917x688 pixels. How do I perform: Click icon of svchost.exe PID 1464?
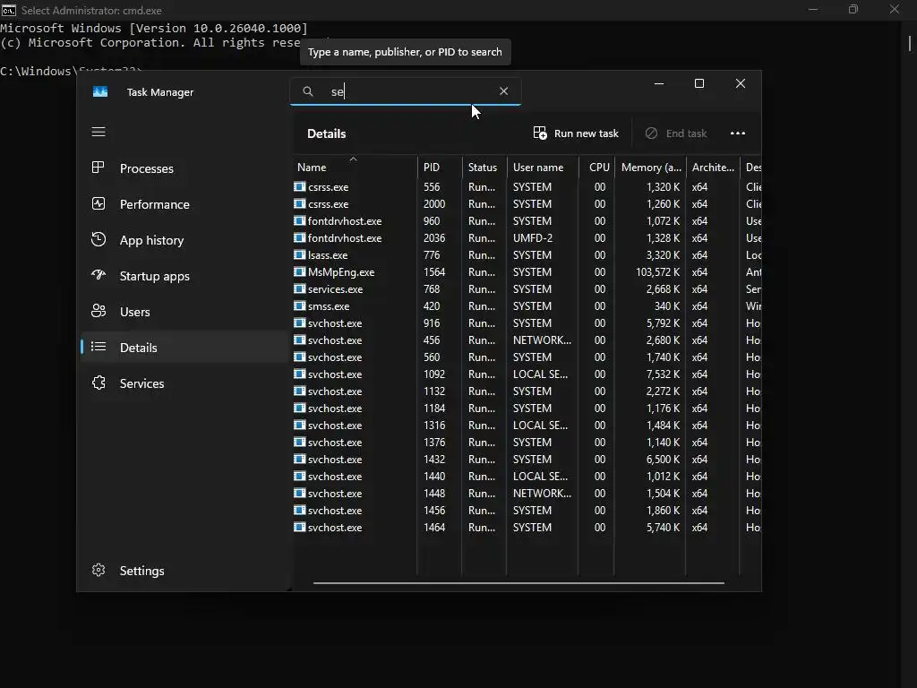(x=299, y=527)
